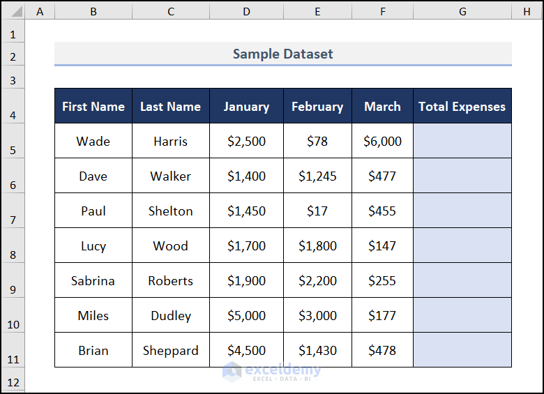The image size is (544, 394).
Task: Select column G header
Action: (462, 11)
